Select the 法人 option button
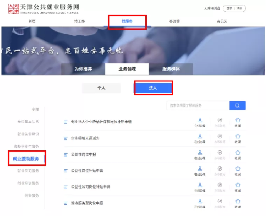Viewport: 266px width, 216px height. coord(153,88)
